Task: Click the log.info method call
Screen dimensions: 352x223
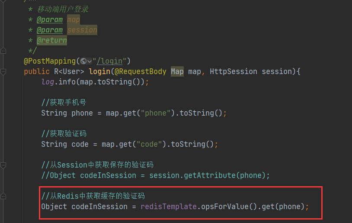Action: coord(58,82)
